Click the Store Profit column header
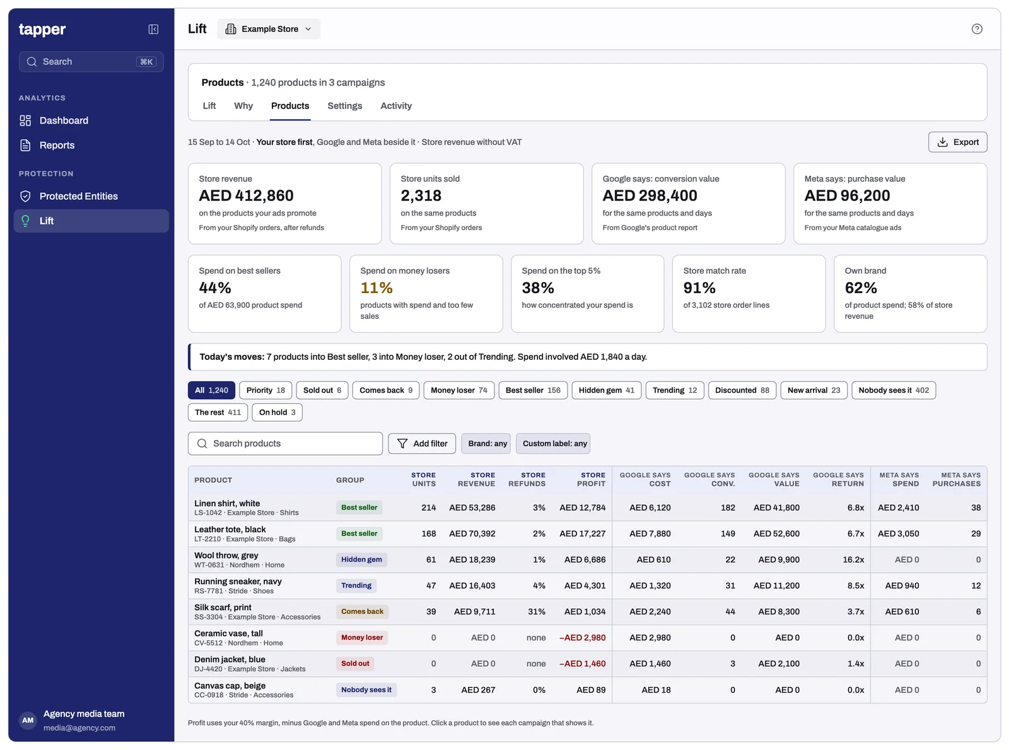 pyautogui.click(x=591, y=480)
